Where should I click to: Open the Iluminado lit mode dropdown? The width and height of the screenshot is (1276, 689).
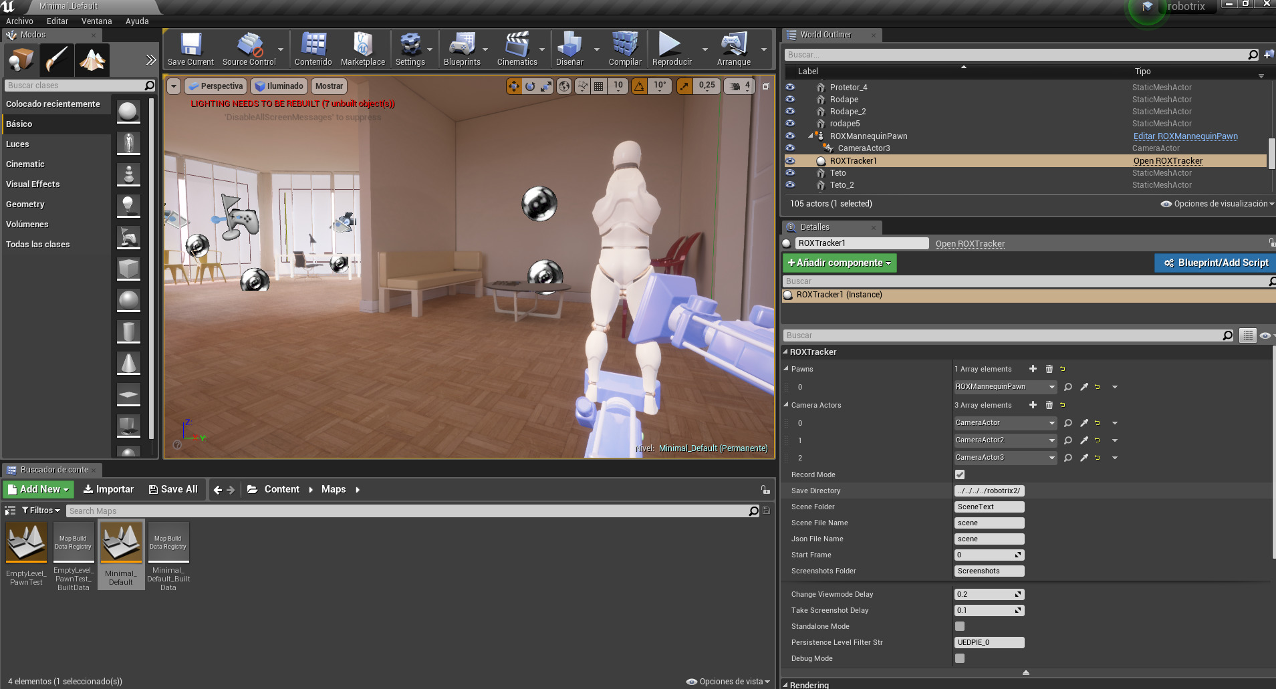279,86
